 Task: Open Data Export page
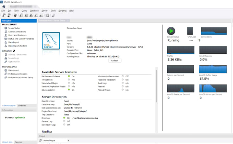point(14,42)
